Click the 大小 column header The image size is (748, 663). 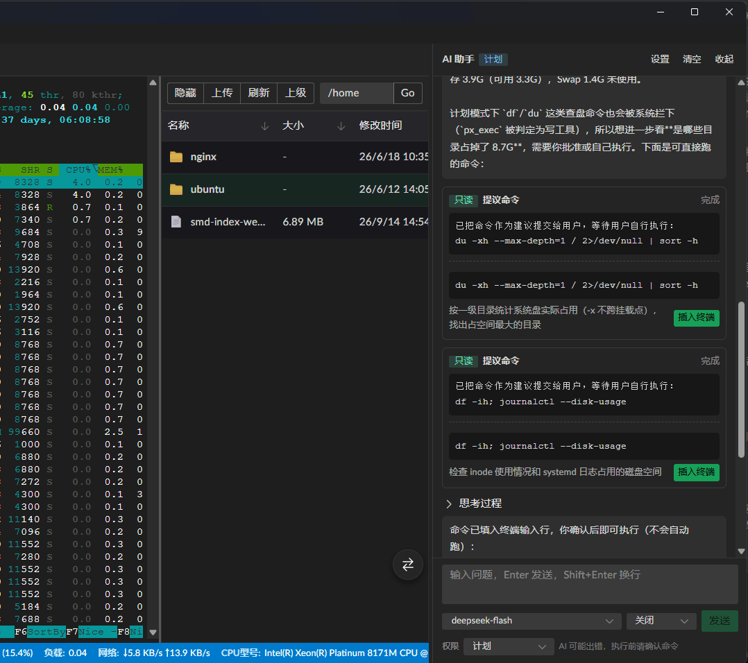[293, 126]
